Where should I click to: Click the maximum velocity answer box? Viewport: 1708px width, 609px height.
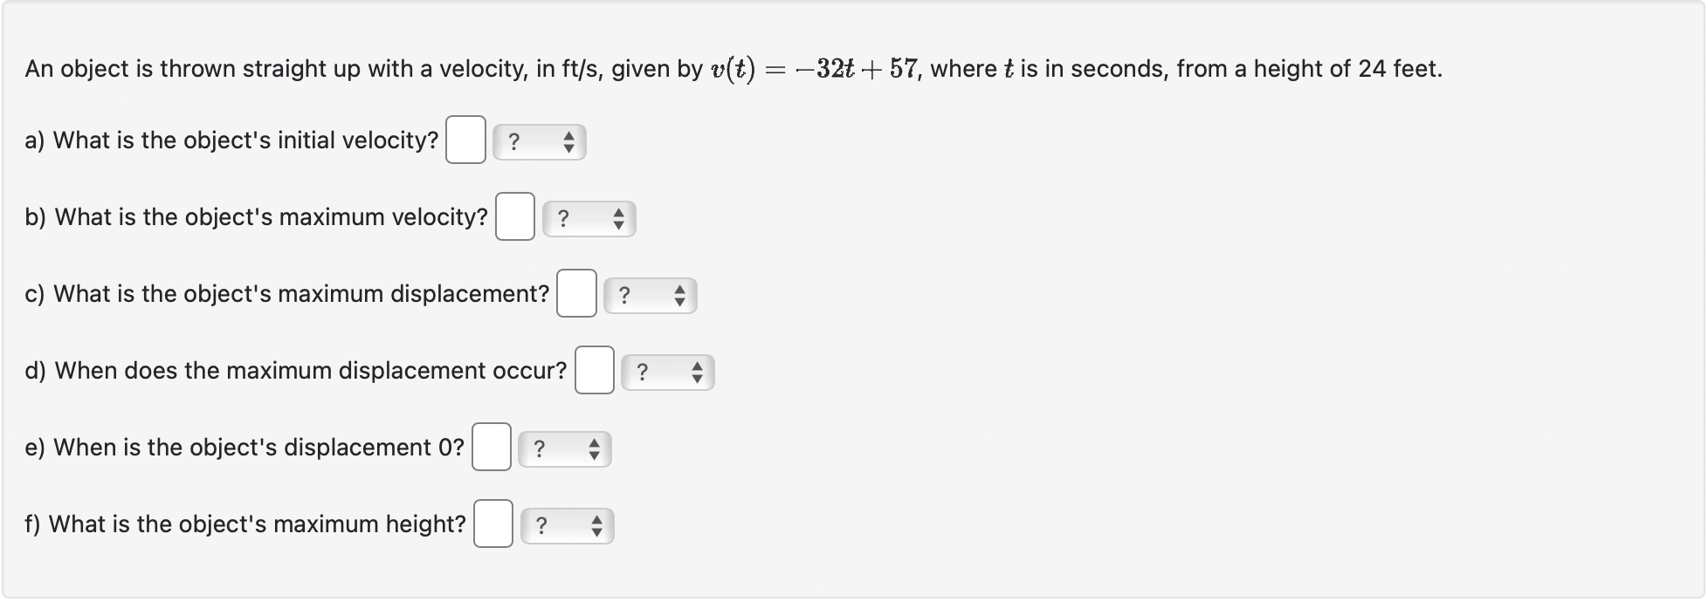(515, 216)
